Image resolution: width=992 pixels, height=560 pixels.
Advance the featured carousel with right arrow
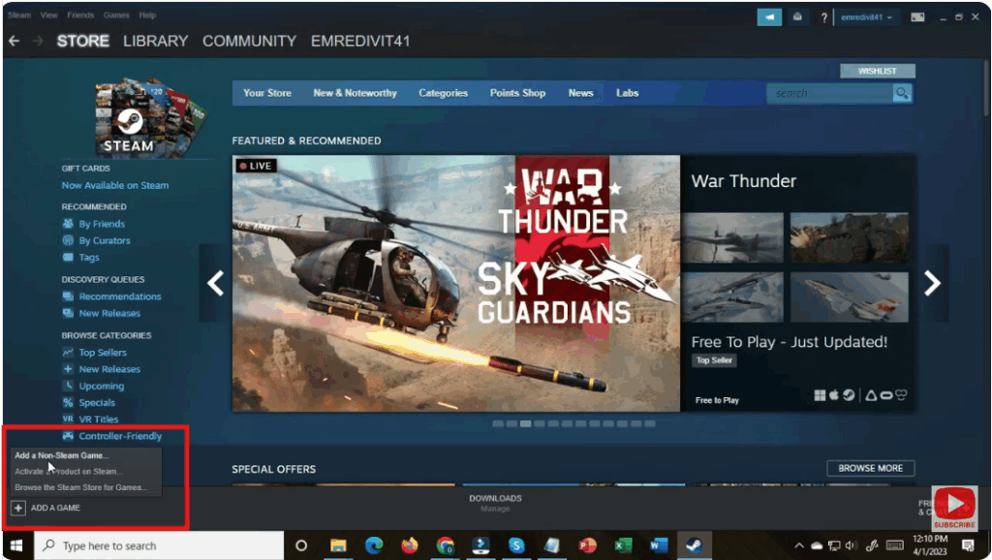[932, 283]
